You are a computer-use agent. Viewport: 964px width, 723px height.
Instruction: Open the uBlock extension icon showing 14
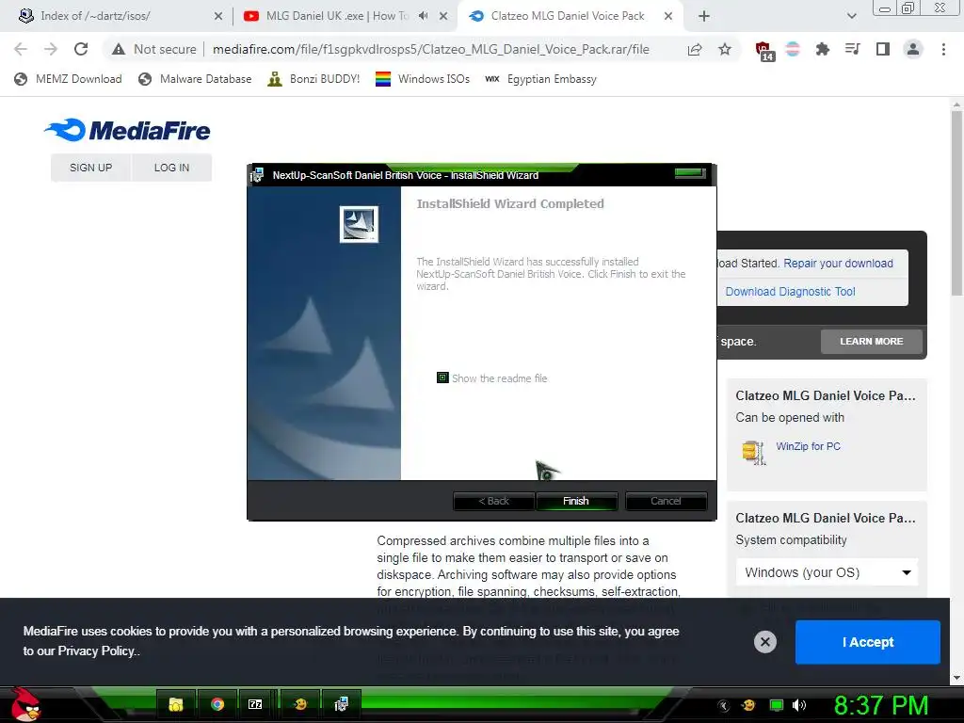click(x=763, y=51)
